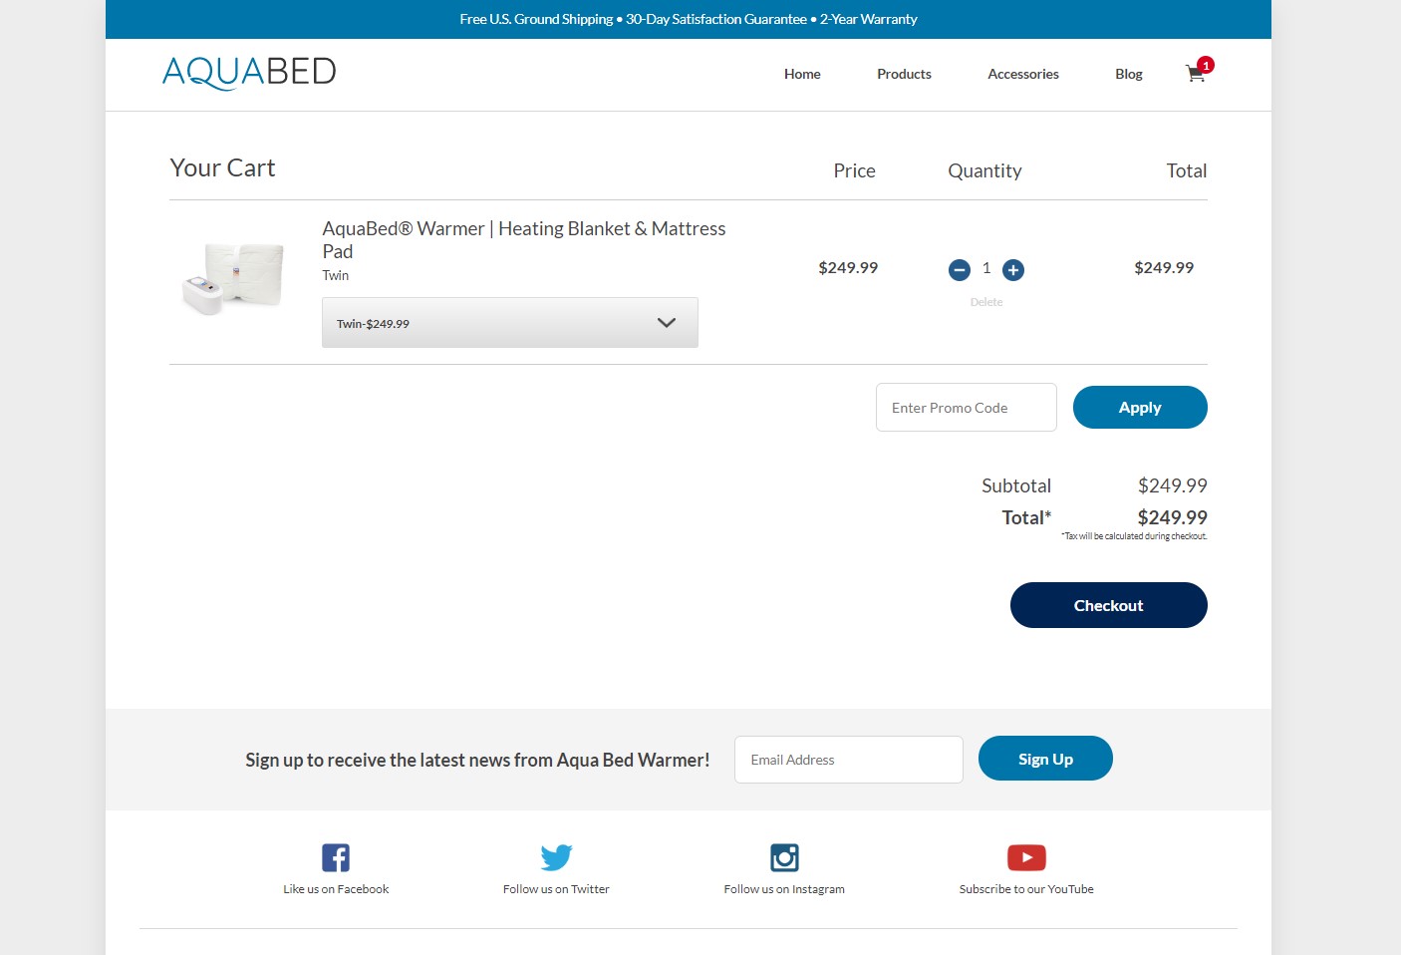Open the Twin-$249.99 size dropdown
Viewport: 1401px width, 955px height.
[x=510, y=323]
